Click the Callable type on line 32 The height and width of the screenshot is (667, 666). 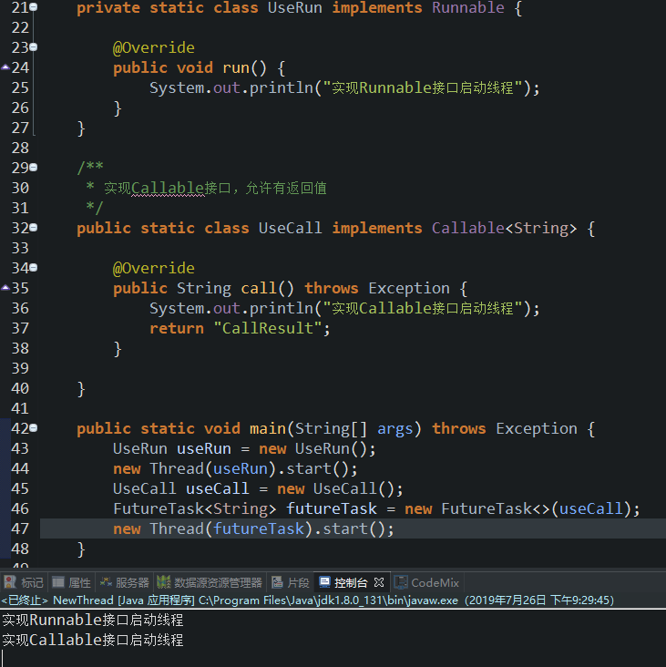click(x=467, y=228)
